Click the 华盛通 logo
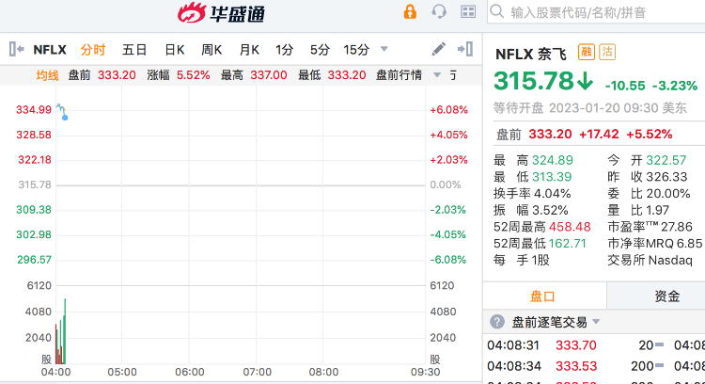This screenshot has height=384, width=705. 221,12
